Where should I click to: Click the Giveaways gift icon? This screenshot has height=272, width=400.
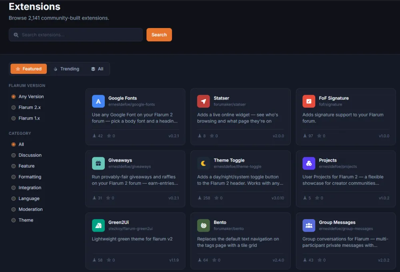pyautogui.click(x=98, y=163)
